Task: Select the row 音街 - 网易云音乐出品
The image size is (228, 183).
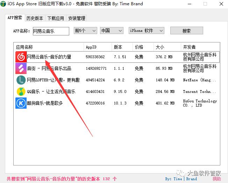Action: (117, 68)
